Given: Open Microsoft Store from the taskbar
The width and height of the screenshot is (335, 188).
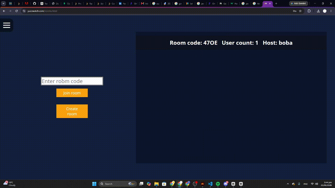Looking at the screenshot, I should click(164, 184).
